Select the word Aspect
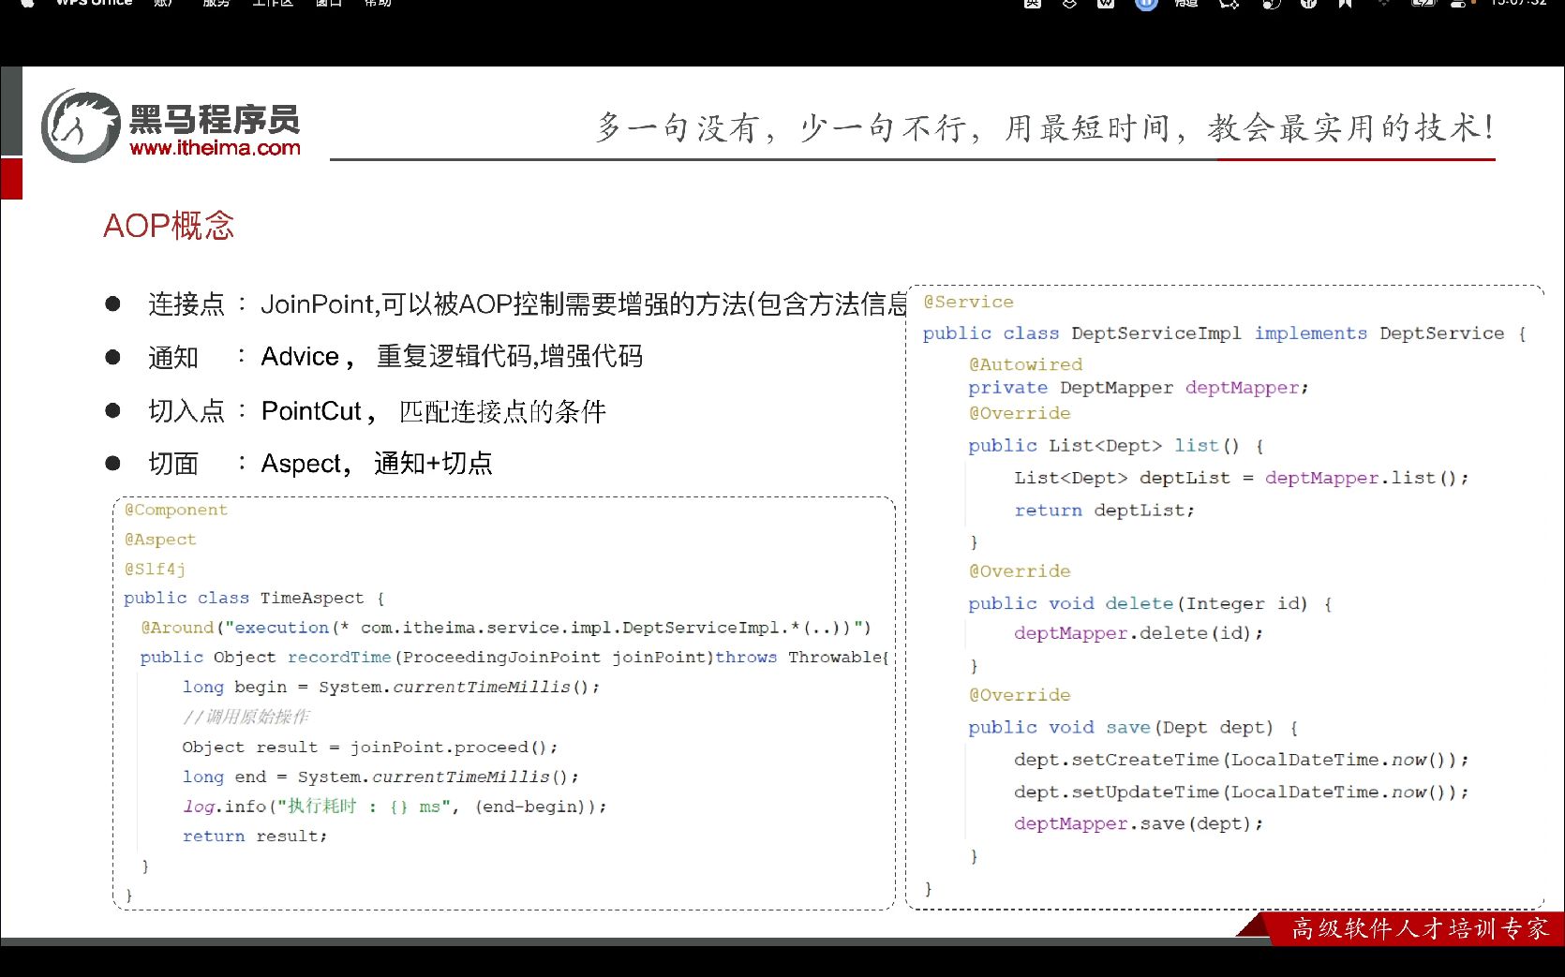This screenshot has height=977, width=1565. [301, 464]
